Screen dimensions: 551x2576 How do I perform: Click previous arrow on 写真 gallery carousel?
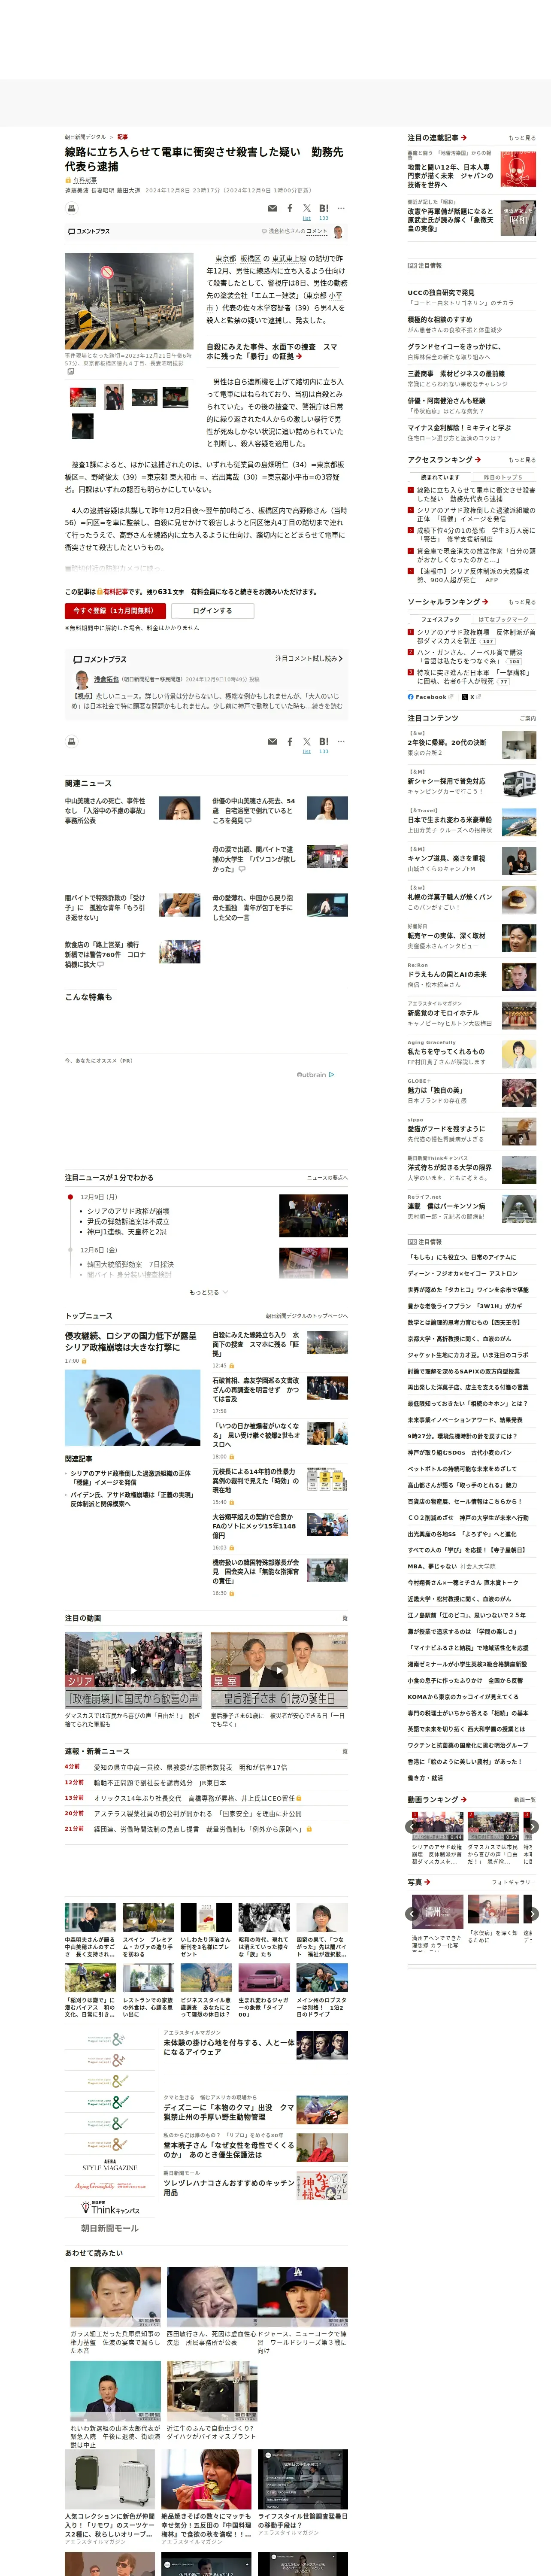[412, 1914]
